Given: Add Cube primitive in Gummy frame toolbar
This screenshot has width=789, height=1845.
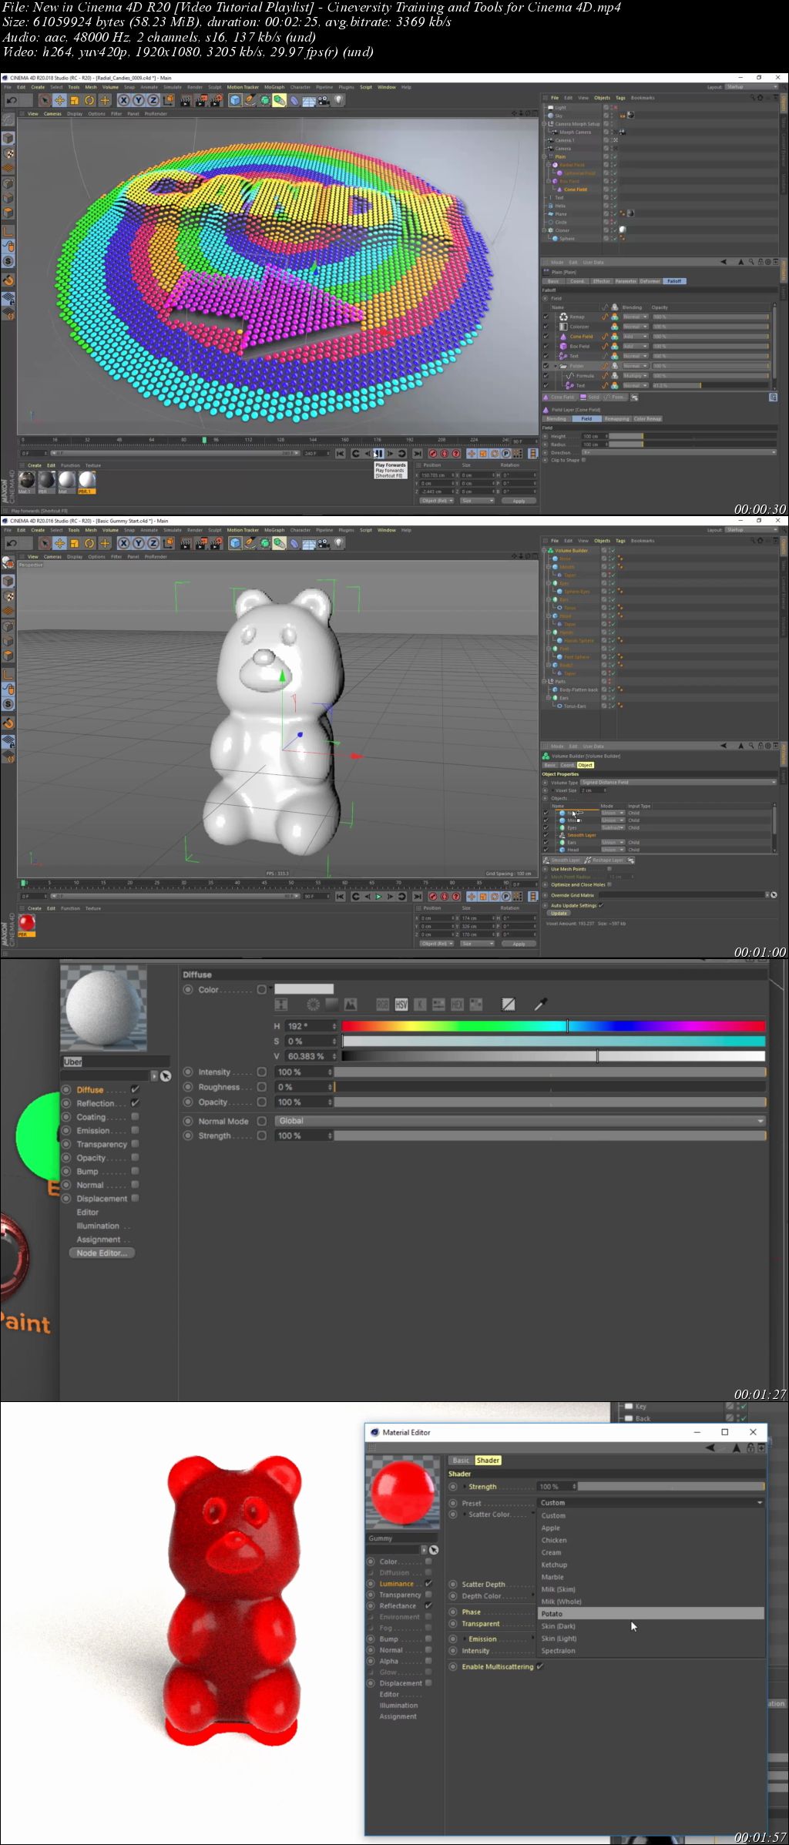Looking at the screenshot, I should (x=236, y=543).
